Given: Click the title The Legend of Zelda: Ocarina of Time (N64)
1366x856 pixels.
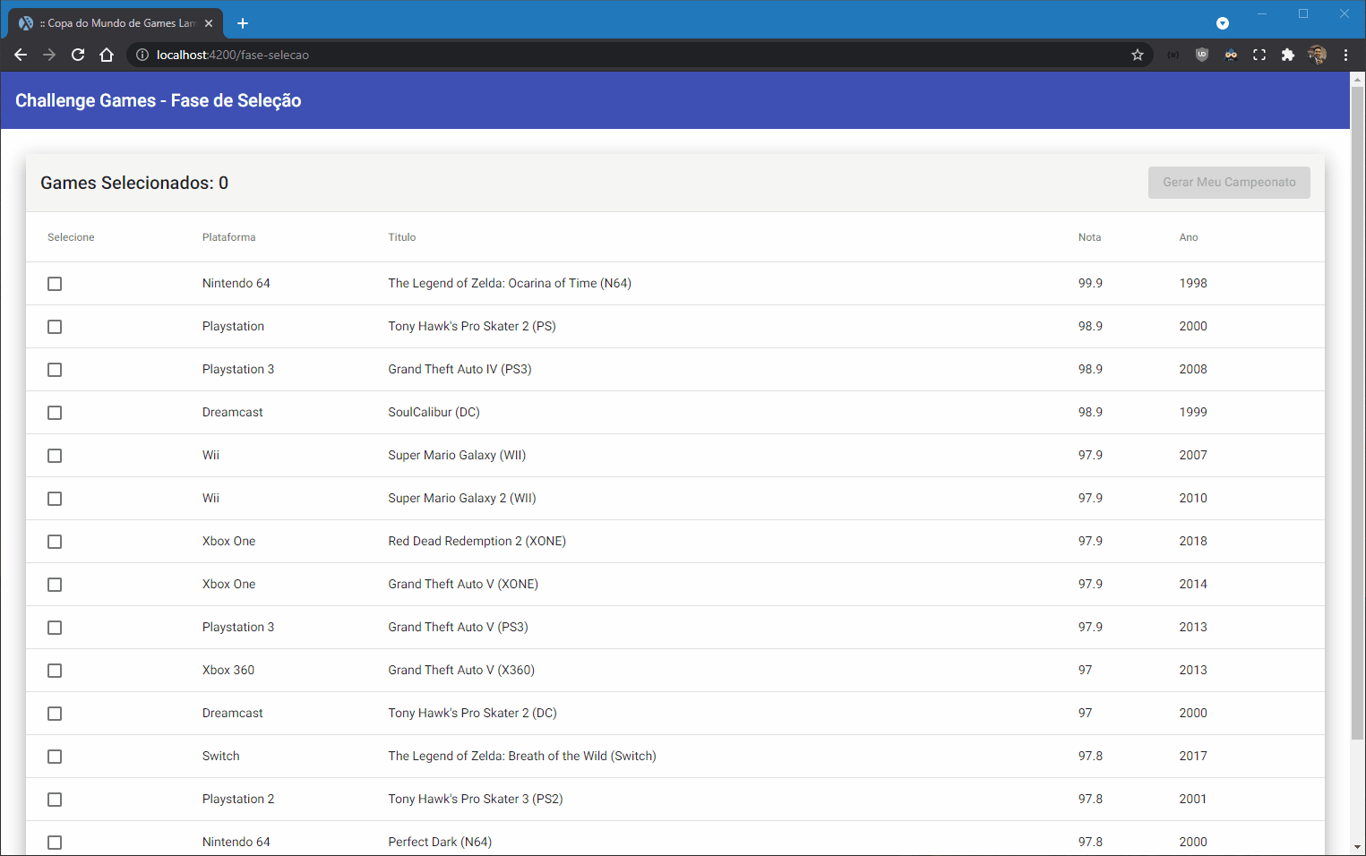Looking at the screenshot, I should 510,283.
